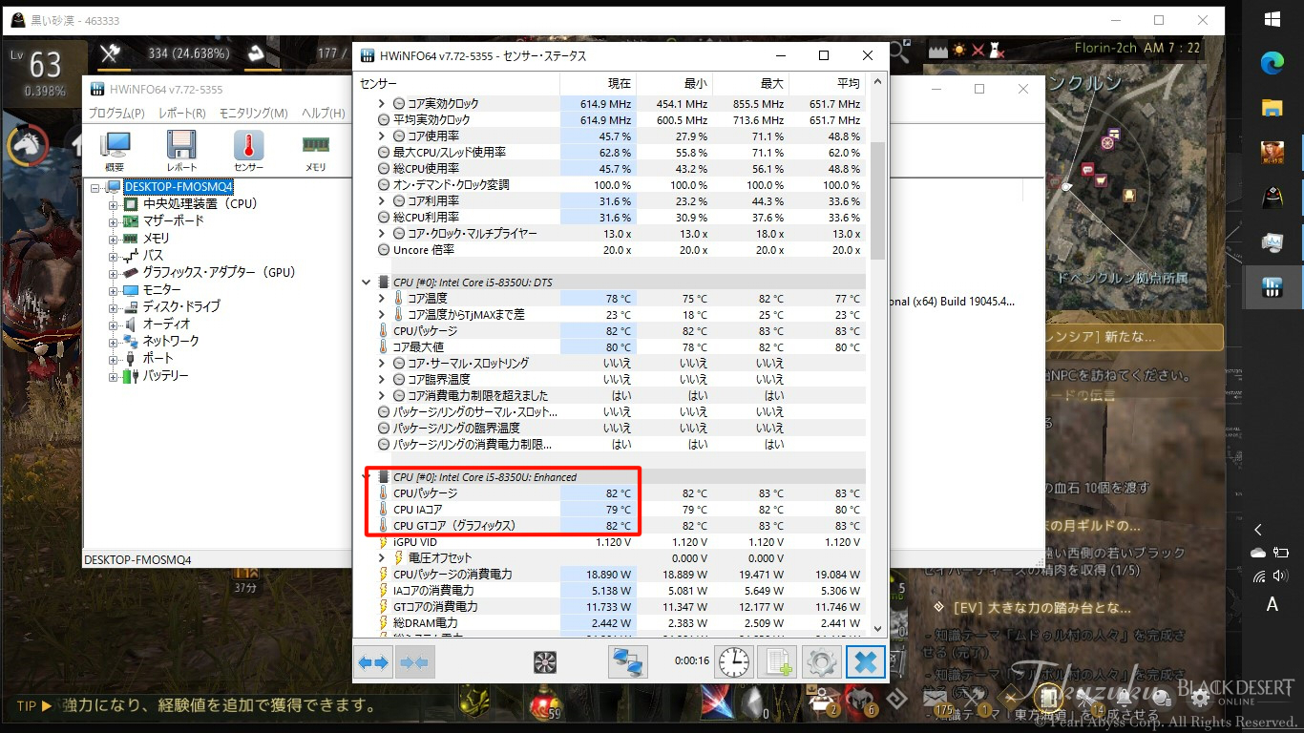The image size is (1304, 733).
Task: Click the 最大 column header
Action: click(x=750, y=84)
